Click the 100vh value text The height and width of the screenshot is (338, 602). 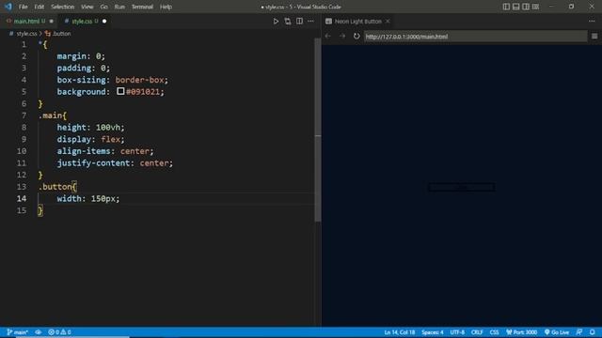tap(108, 128)
